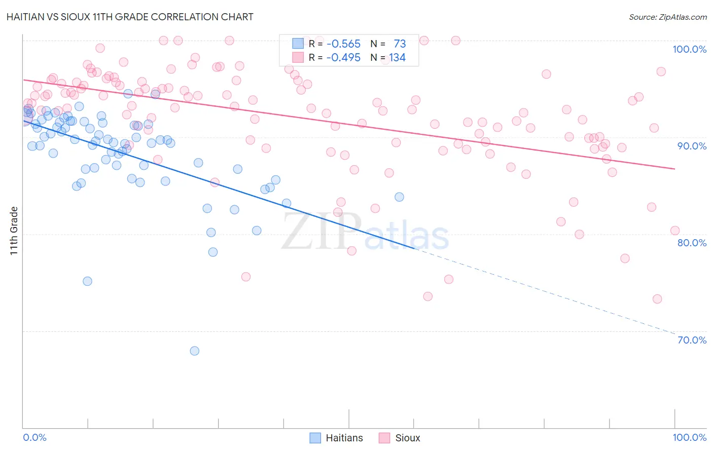
Task: Click the 100.0% y-axis label
Action: click(690, 49)
